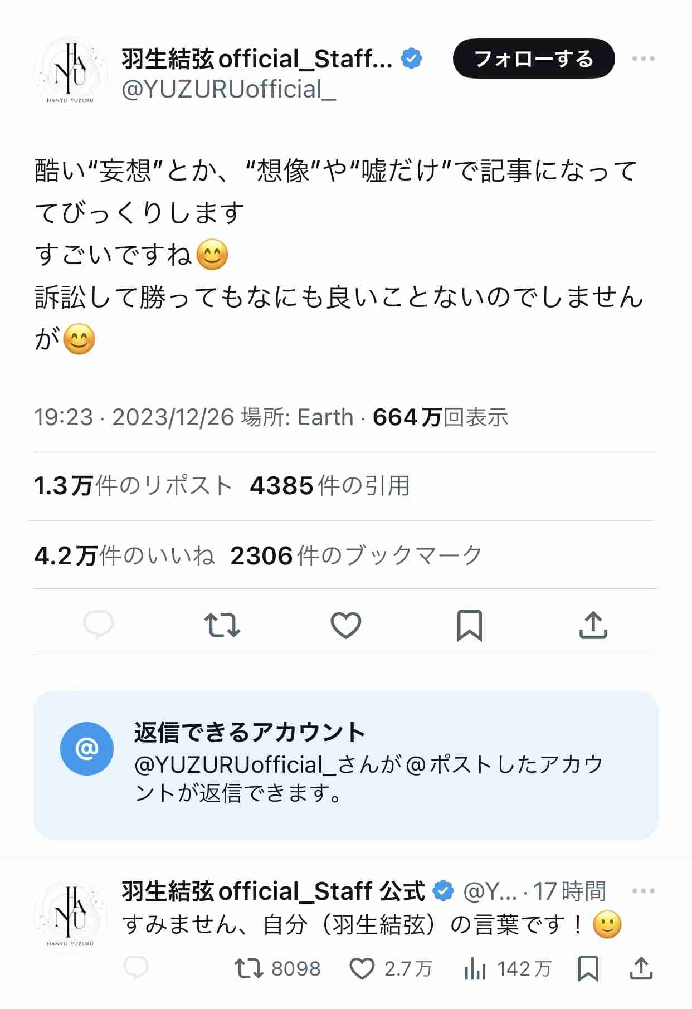Open the reply author's avatar
Image resolution: width=692 pixels, height=1009 pixels.
coord(70,917)
